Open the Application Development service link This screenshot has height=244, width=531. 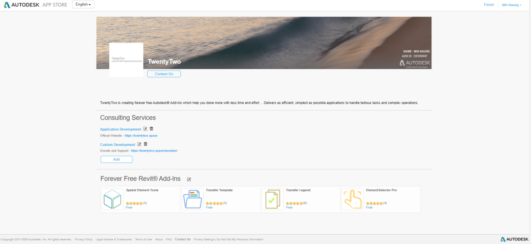(120, 129)
